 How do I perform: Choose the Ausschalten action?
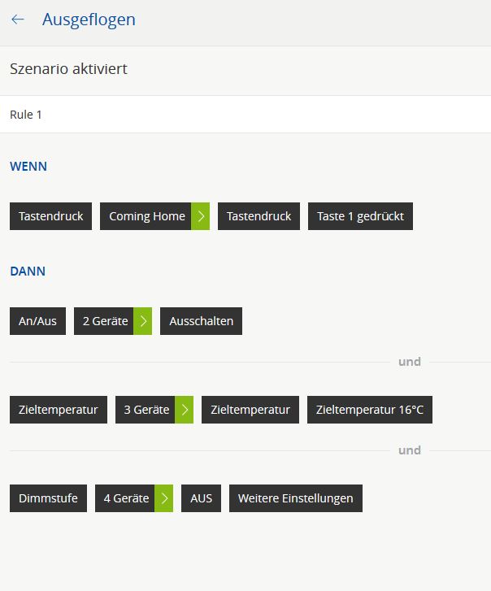202,321
